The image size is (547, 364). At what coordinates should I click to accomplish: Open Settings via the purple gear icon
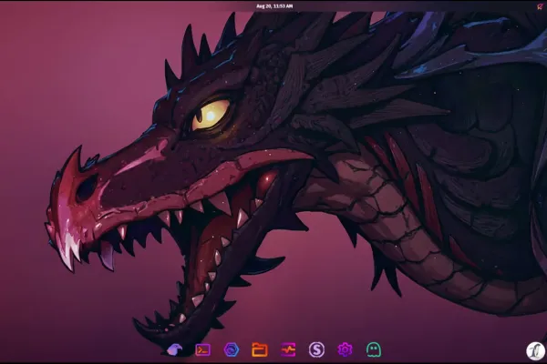point(345,349)
